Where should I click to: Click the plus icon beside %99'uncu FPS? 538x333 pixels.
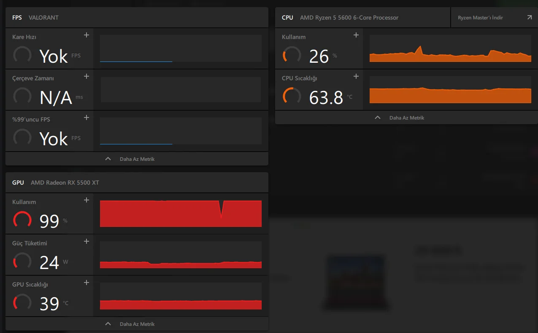[87, 117]
